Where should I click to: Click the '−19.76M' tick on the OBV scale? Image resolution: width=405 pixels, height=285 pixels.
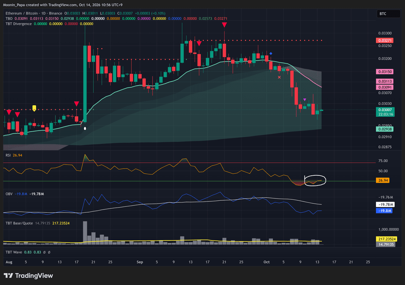386,197
